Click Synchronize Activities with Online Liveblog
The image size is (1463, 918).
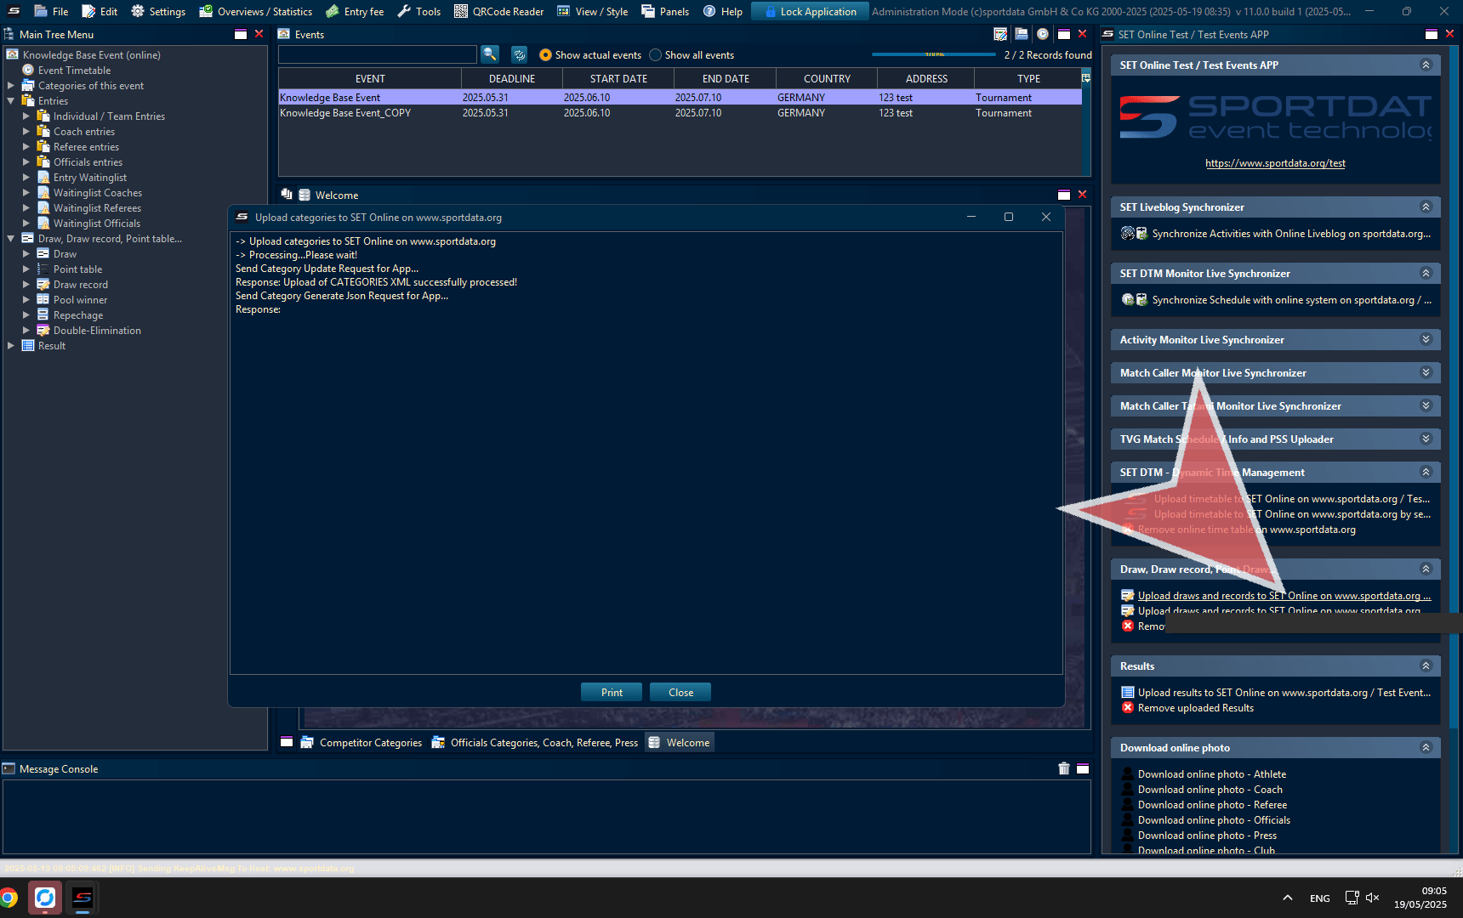coord(1290,234)
